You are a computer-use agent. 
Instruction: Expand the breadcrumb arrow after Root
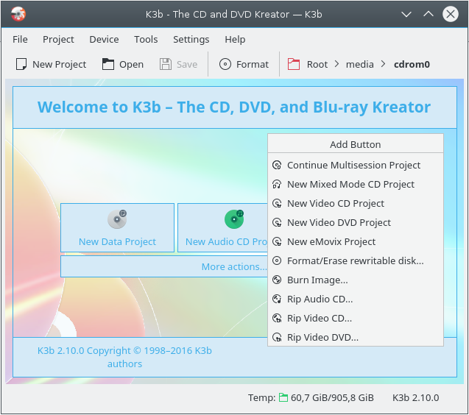tap(336, 65)
